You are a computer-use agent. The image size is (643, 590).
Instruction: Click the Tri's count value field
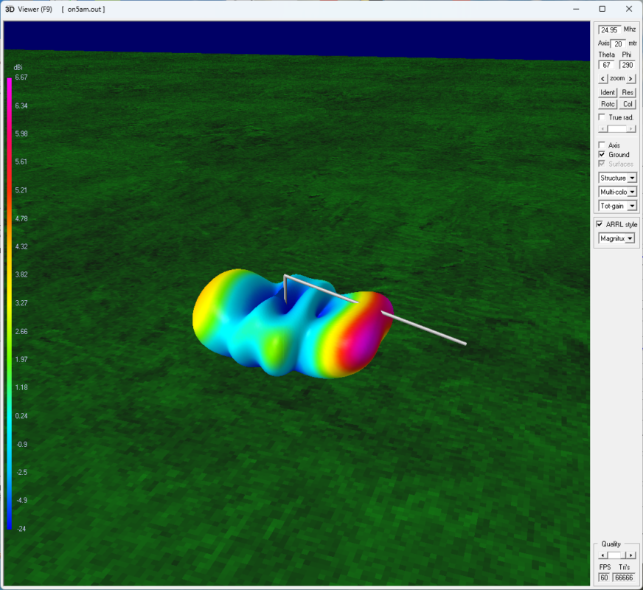[624, 577]
